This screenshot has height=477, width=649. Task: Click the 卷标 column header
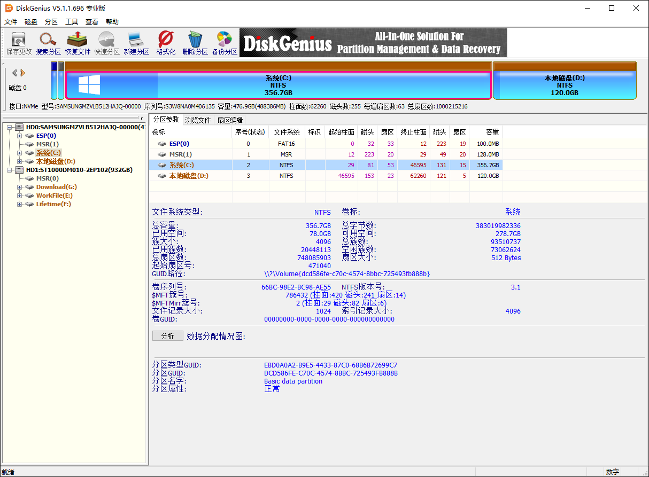(x=191, y=132)
